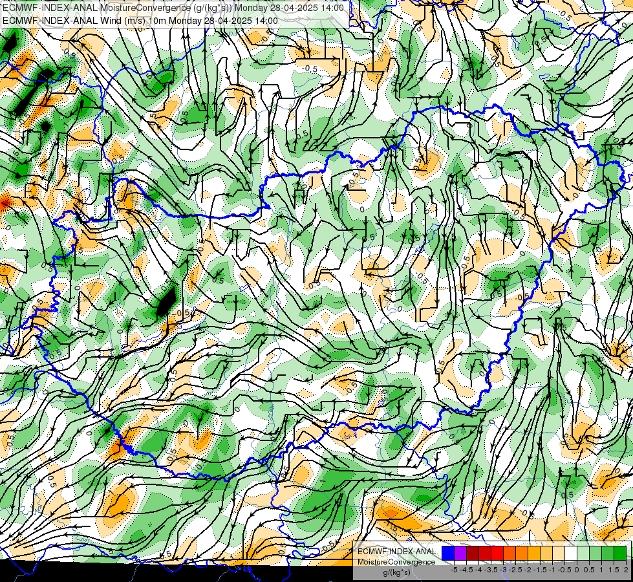Click the purple legend color swatch
The height and width of the screenshot is (582, 633).
[x=460, y=554]
